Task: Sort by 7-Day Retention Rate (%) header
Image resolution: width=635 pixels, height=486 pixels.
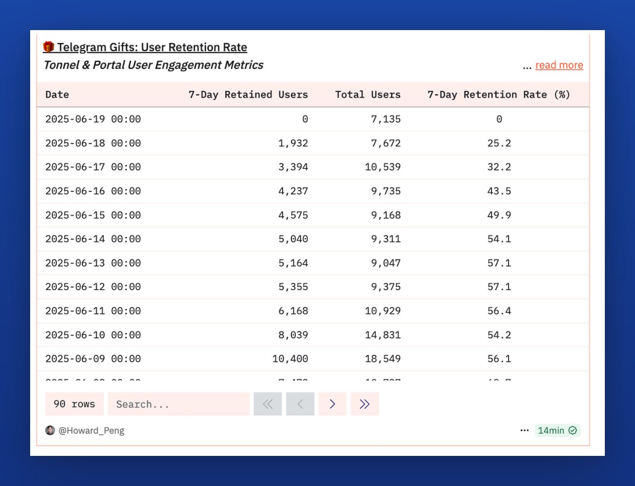Action: [x=499, y=95]
